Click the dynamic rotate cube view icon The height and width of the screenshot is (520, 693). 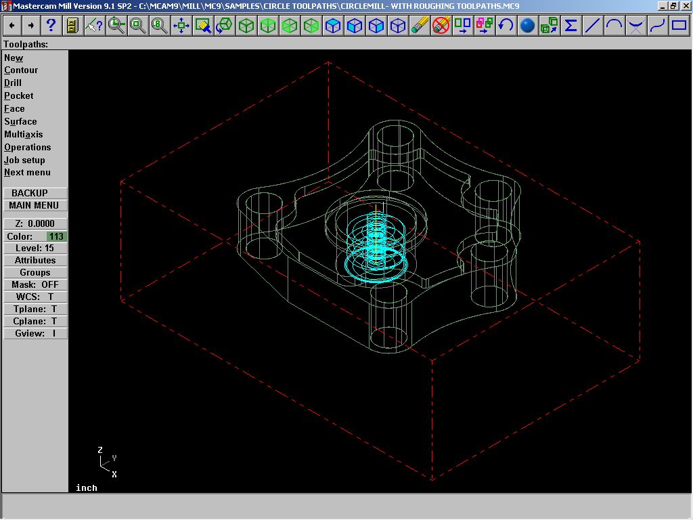[225, 26]
